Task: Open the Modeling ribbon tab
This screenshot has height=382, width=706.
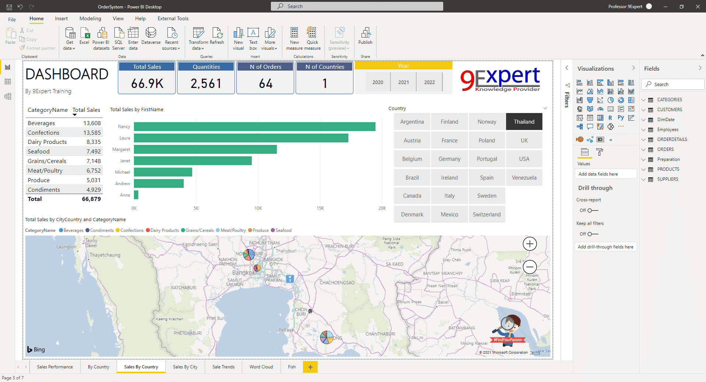Action: tap(90, 18)
